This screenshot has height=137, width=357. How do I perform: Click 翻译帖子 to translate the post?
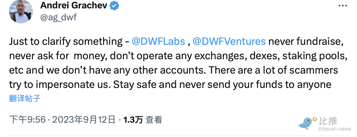[x=25, y=98]
